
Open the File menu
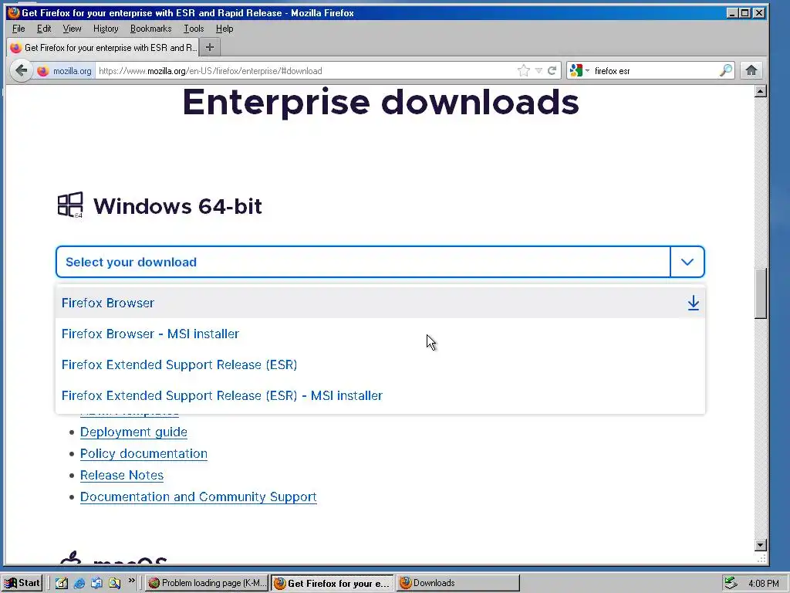pyautogui.click(x=19, y=29)
